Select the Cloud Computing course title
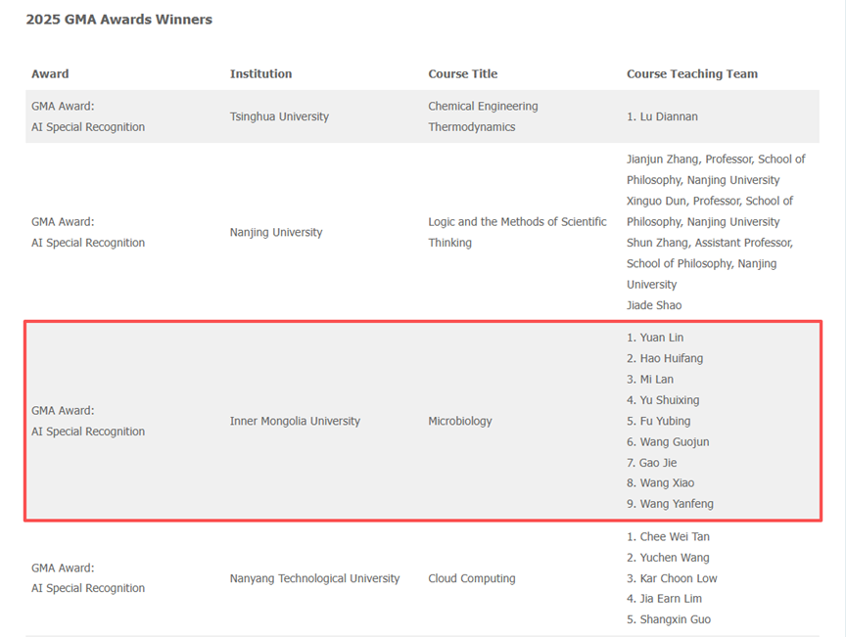Viewport: 846px width, 637px height. tap(473, 578)
